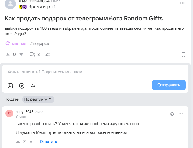Image resolution: width=193 pixels, height=148 pixels.
Task: Click the Отправить button
Action: tap(169, 85)
